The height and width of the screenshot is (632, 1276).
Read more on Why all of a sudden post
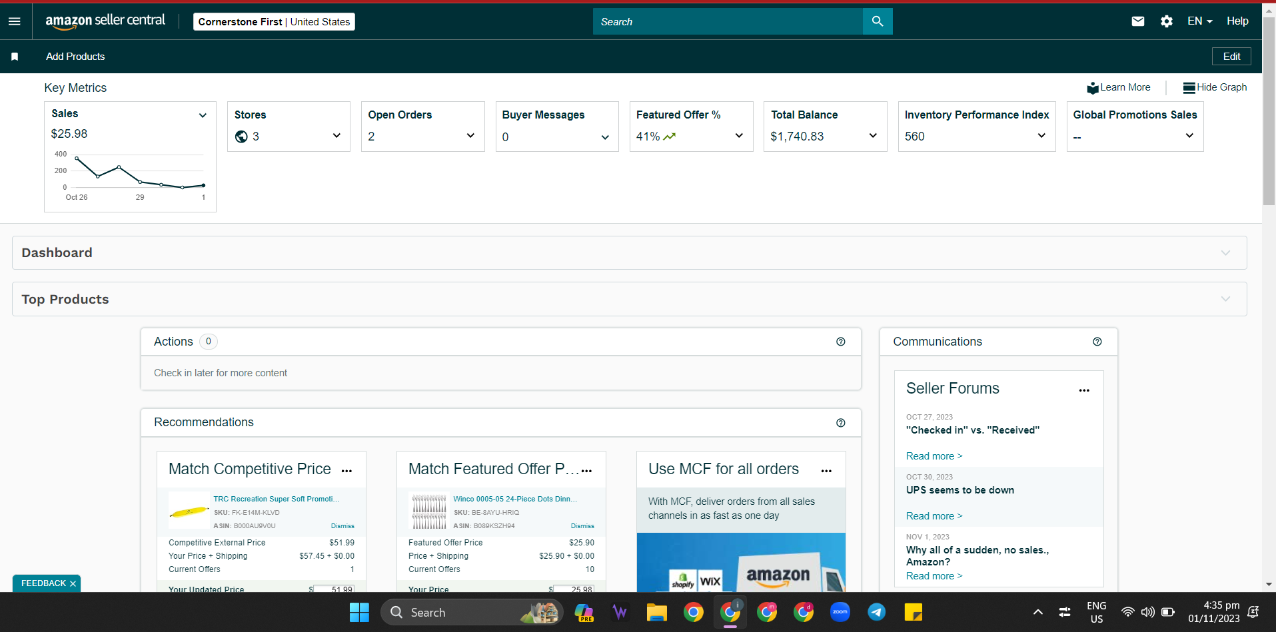click(934, 576)
